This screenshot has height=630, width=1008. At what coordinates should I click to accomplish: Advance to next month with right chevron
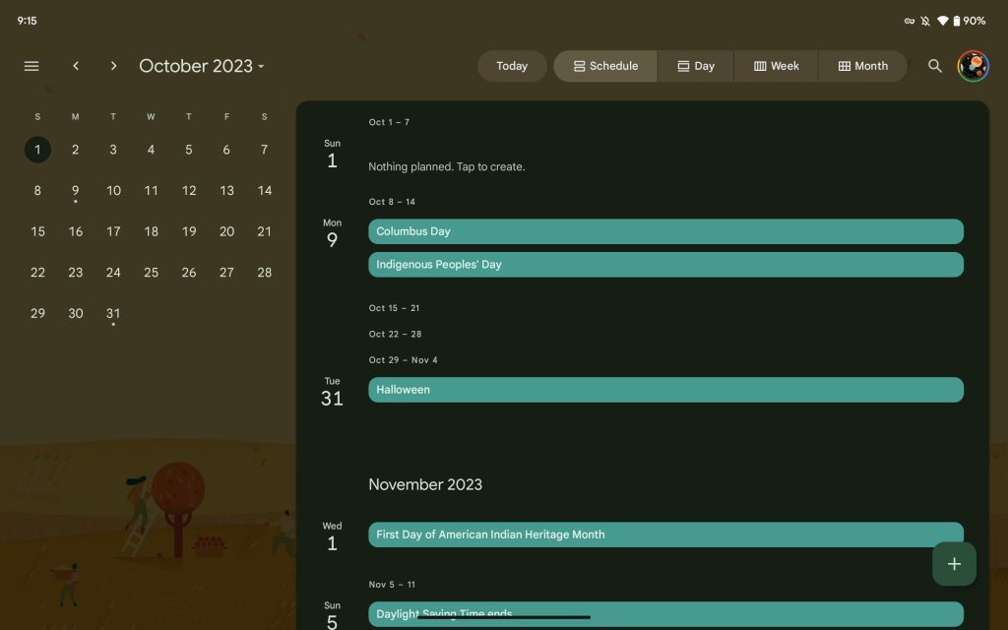(x=113, y=66)
